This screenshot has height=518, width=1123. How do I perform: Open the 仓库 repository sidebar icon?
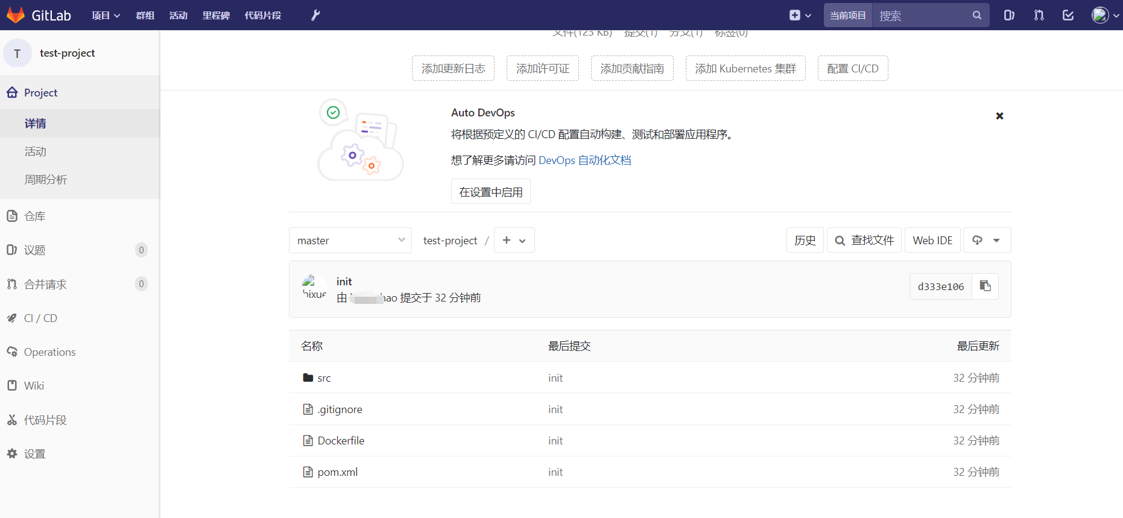(x=12, y=216)
